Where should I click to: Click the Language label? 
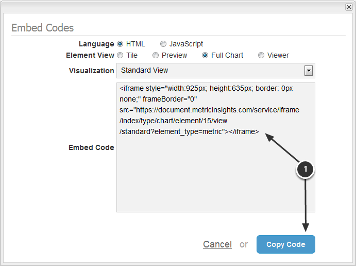(x=96, y=44)
